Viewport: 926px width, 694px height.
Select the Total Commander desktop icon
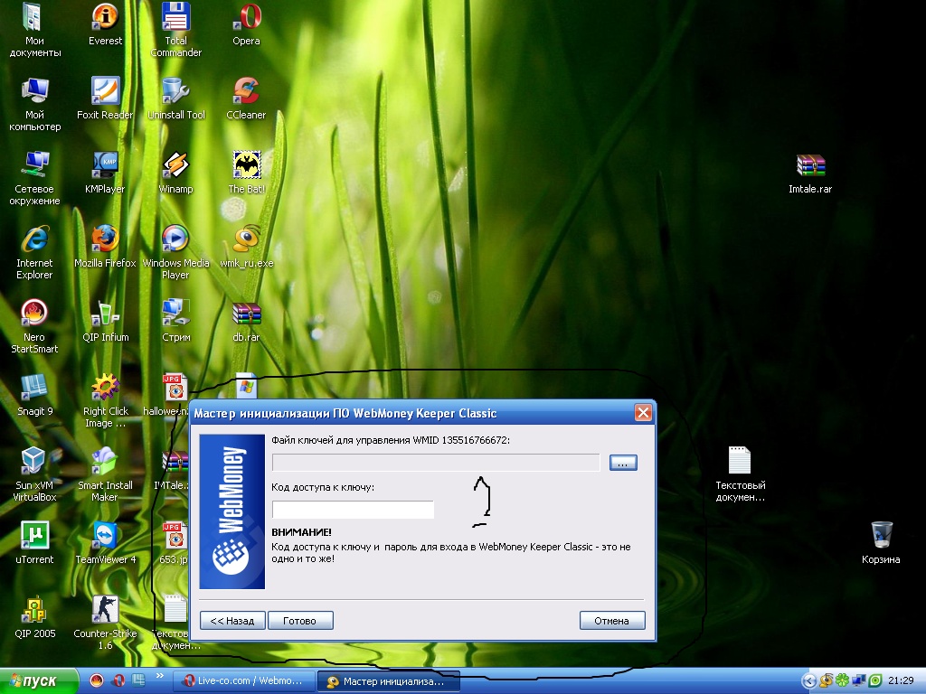pos(175,17)
